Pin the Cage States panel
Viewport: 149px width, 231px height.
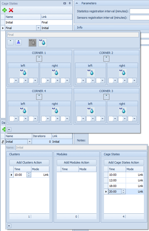[x=70, y=3]
